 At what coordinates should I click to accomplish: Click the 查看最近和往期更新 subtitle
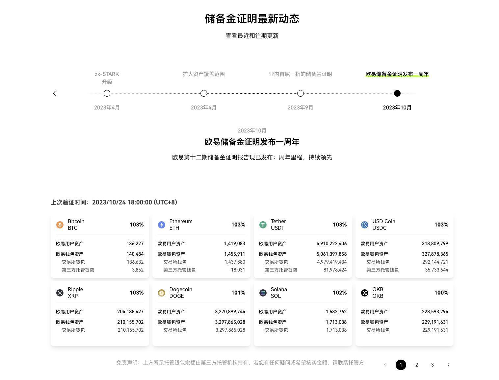pos(252,36)
